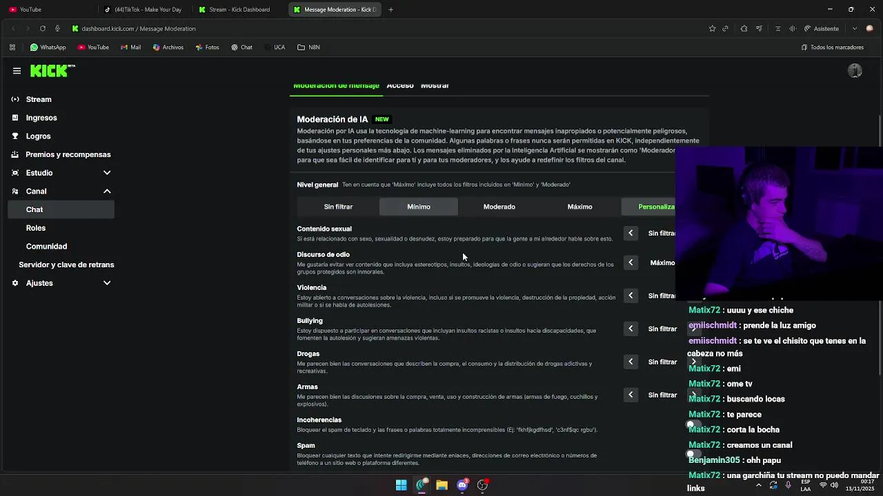Switch to the Mostrar tab

(435, 85)
